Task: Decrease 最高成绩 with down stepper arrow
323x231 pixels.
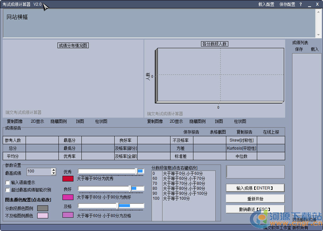Action: (x=54, y=173)
